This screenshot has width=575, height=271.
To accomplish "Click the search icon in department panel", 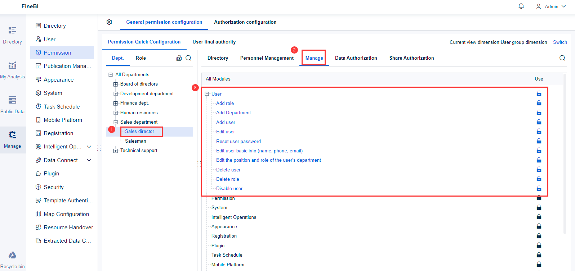I will coord(188,58).
